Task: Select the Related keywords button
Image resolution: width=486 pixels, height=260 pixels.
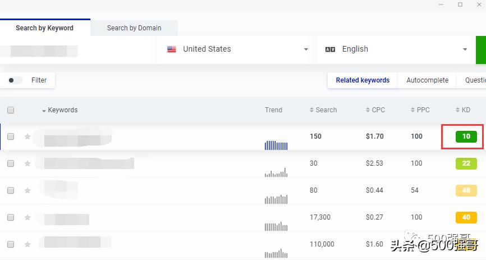Action: pyautogui.click(x=363, y=80)
